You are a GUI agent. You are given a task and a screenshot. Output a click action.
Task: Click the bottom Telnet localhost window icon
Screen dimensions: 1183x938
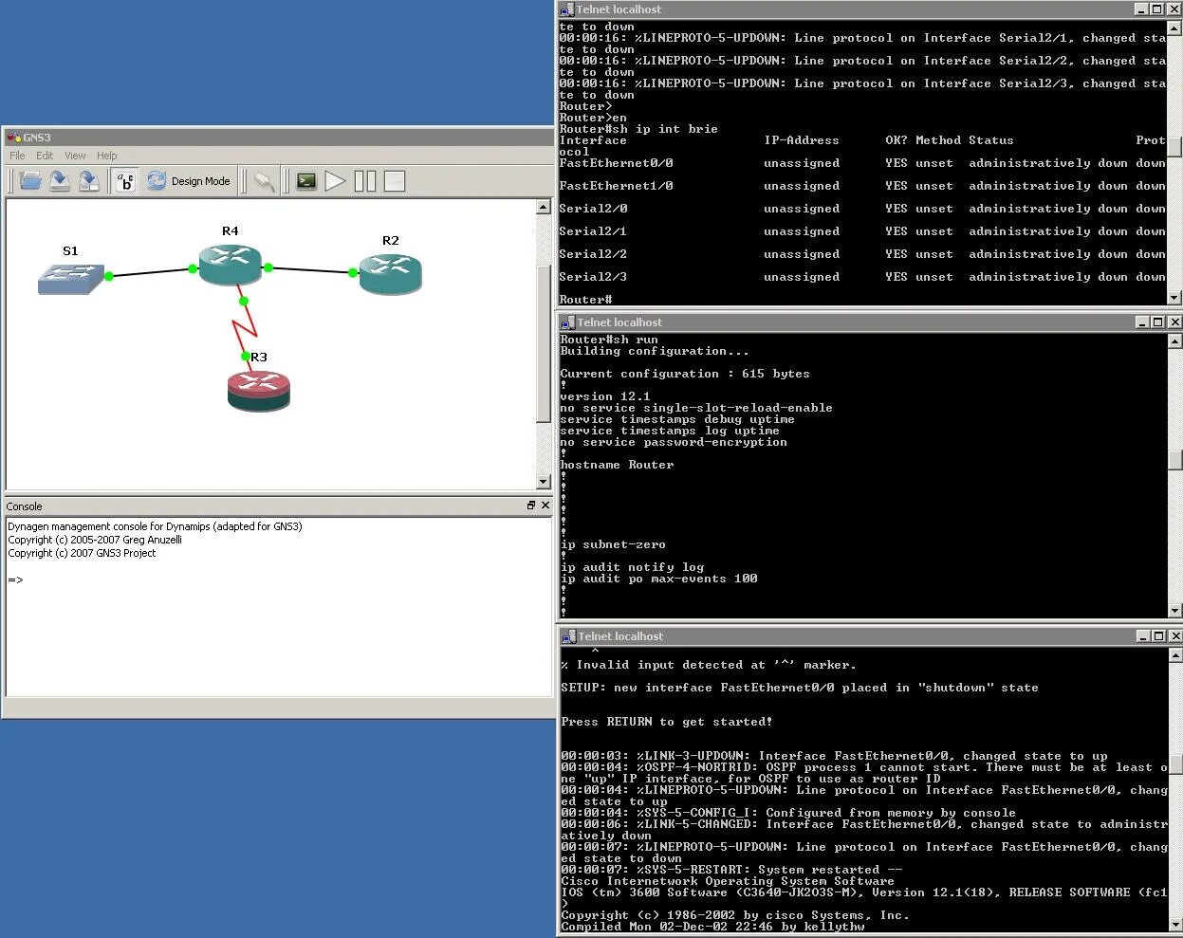(568, 636)
